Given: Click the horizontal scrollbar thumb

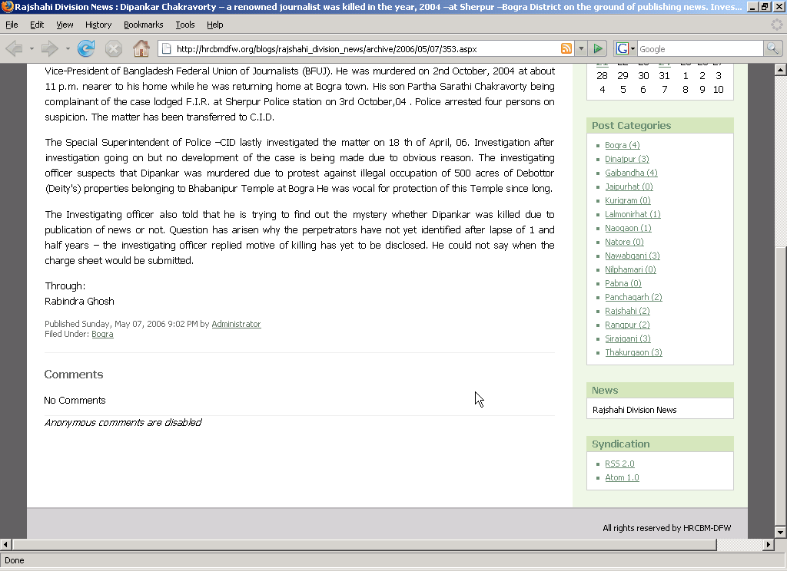Looking at the screenshot, I should (364, 544).
